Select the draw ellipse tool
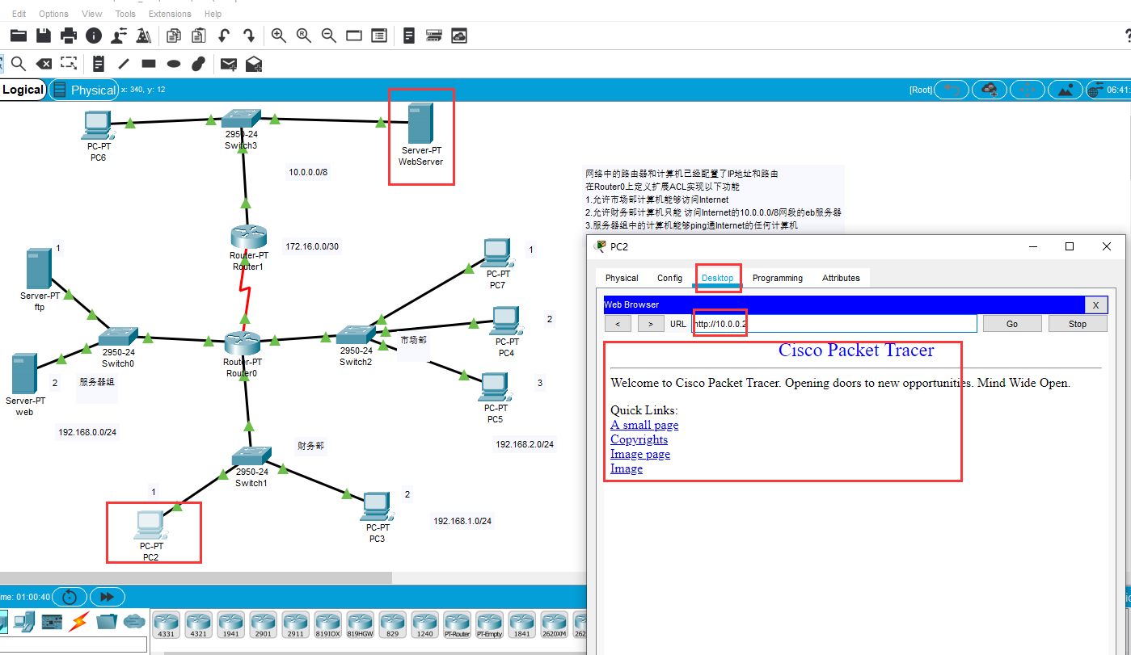Viewport: 1131px width, 655px height. pos(174,63)
